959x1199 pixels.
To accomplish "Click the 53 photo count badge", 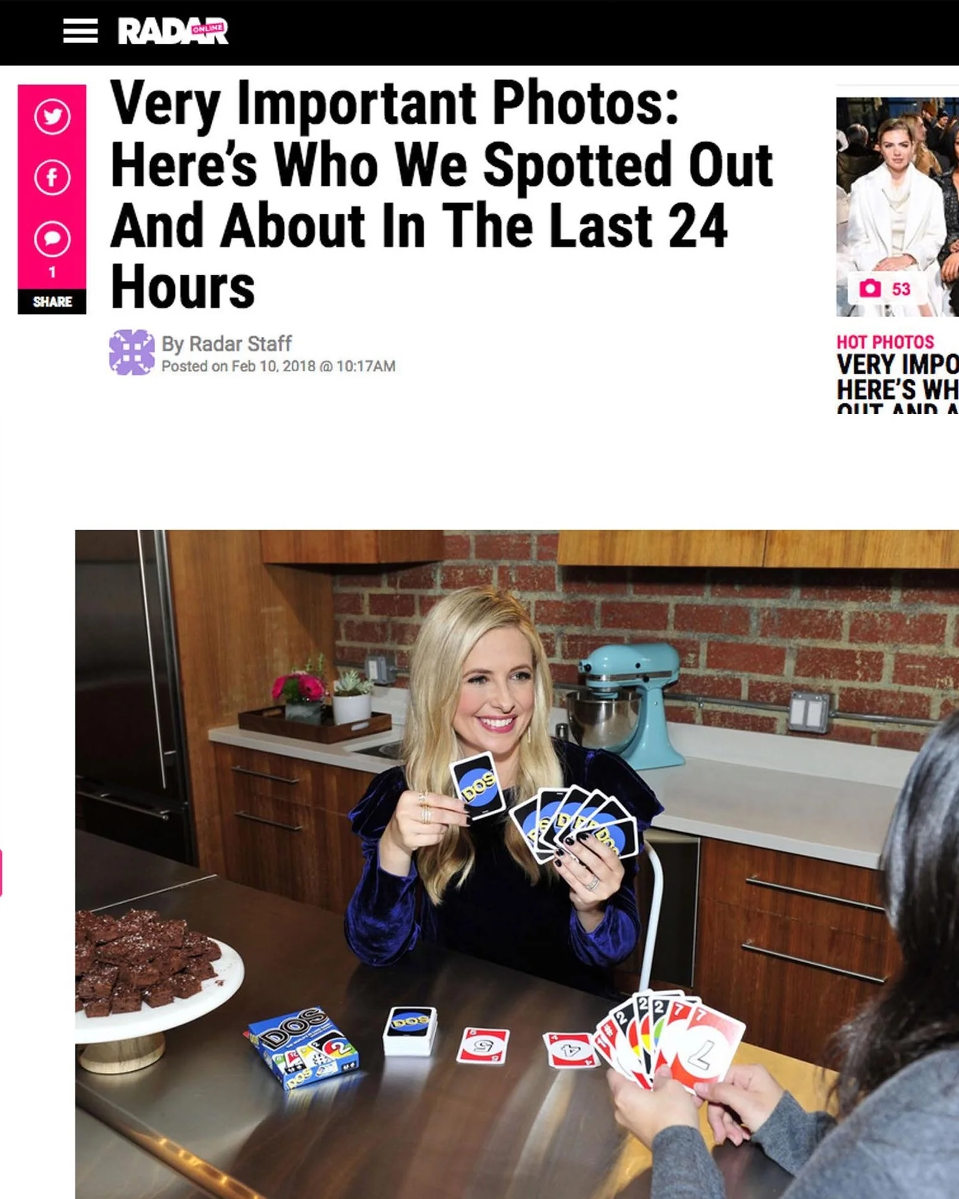I will click(901, 289).
